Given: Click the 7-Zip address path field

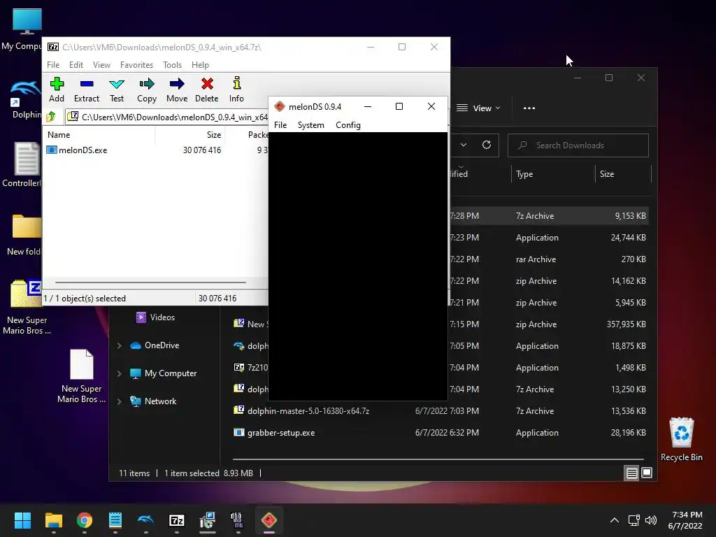Looking at the screenshot, I should [166, 117].
